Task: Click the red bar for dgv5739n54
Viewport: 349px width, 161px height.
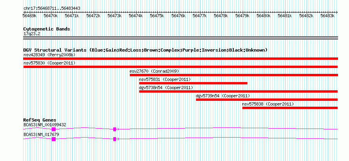Action: click(267, 100)
